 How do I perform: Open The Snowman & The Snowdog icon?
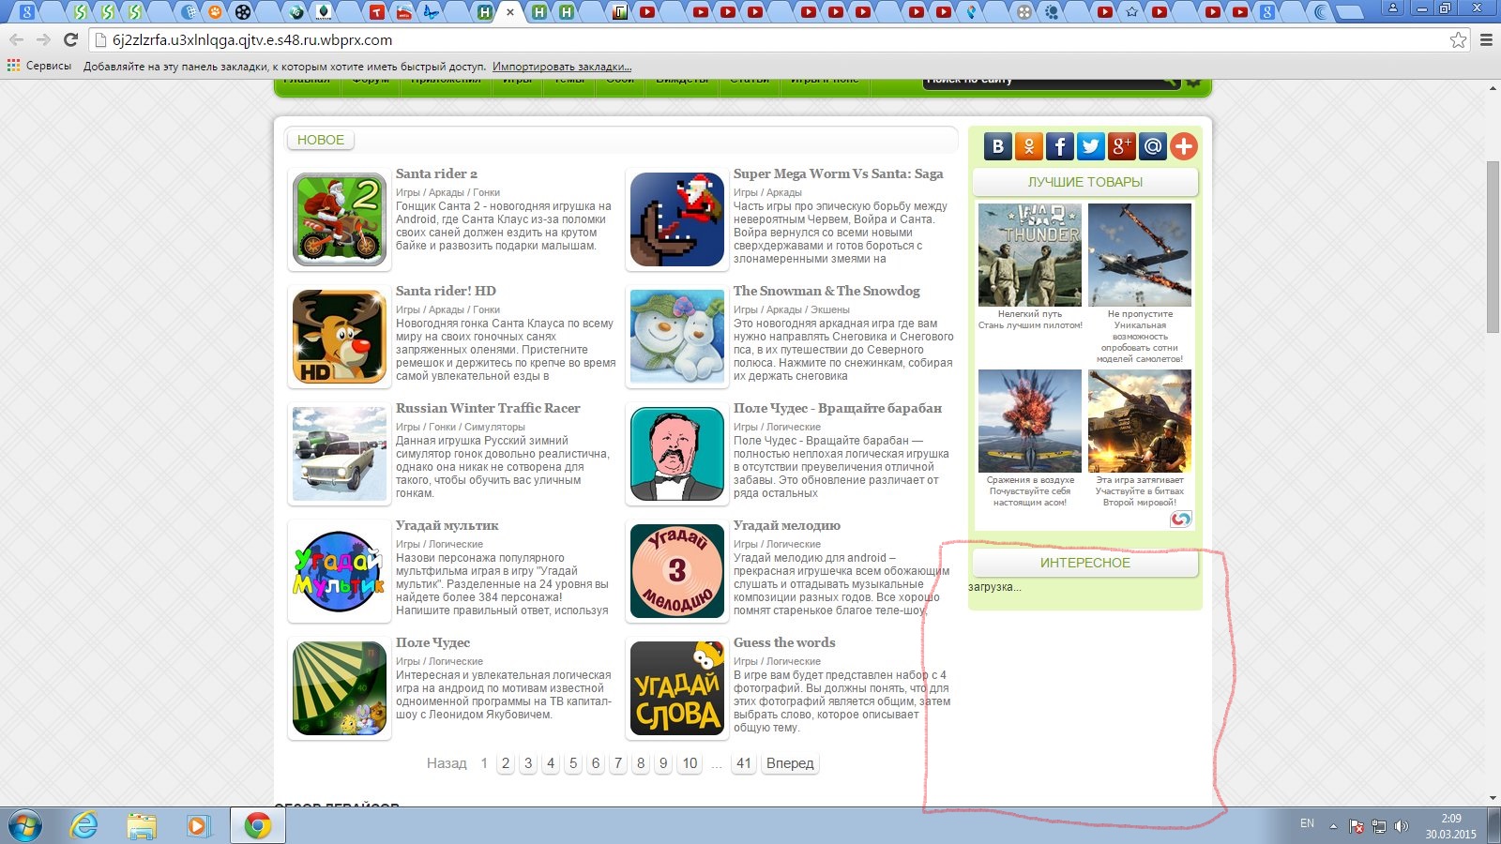coord(677,337)
